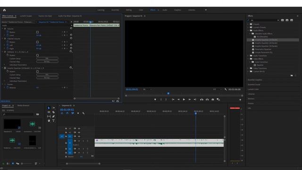
Task: Click the Home icon in the top bar
Action: [4, 10]
